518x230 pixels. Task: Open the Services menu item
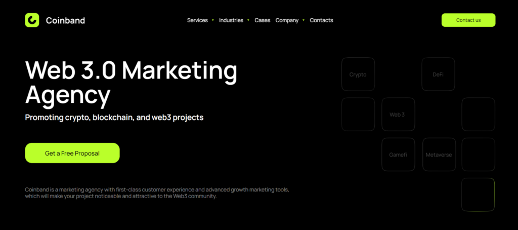point(197,20)
